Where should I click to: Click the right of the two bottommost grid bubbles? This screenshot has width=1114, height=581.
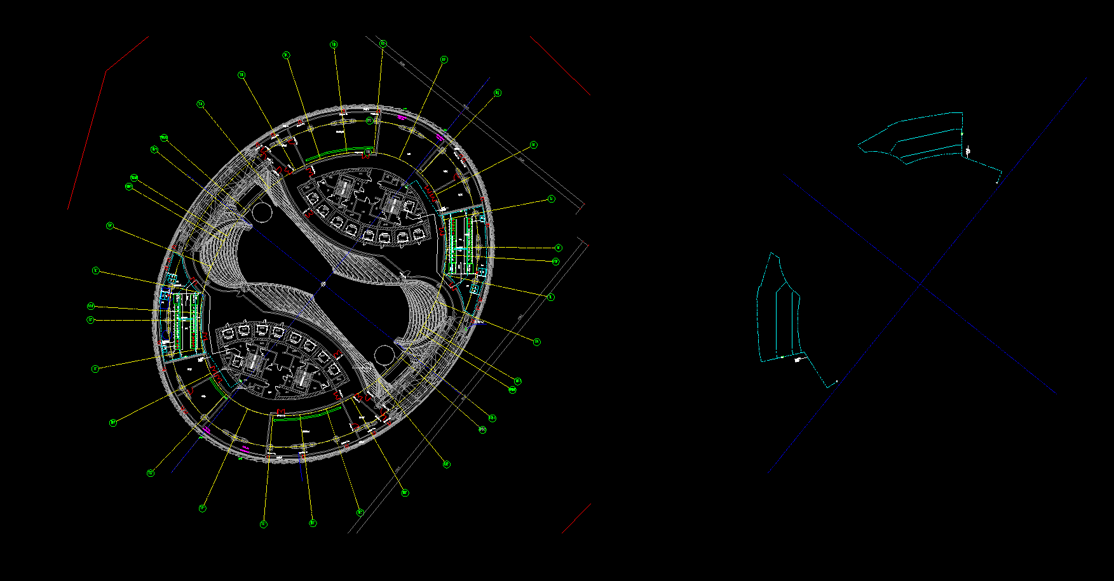pos(312,523)
